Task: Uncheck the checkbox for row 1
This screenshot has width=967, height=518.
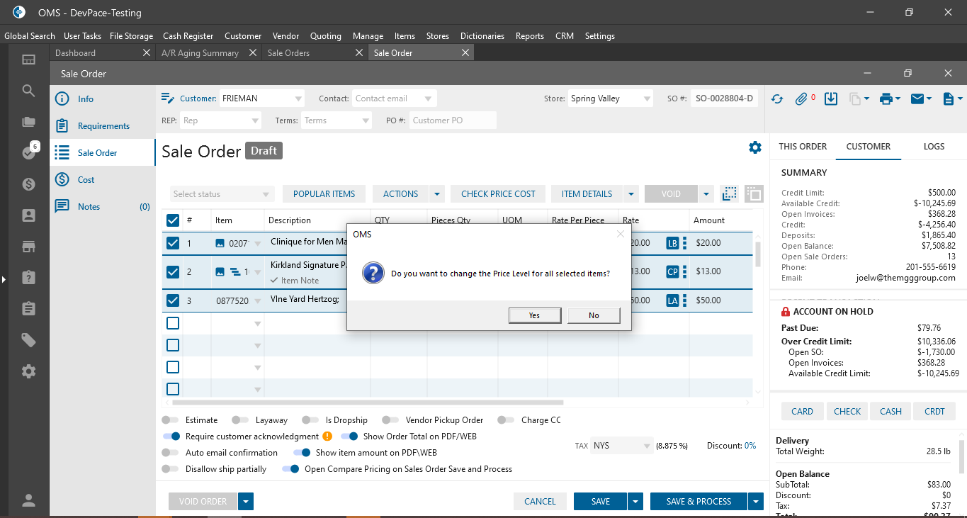Action: pos(173,243)
